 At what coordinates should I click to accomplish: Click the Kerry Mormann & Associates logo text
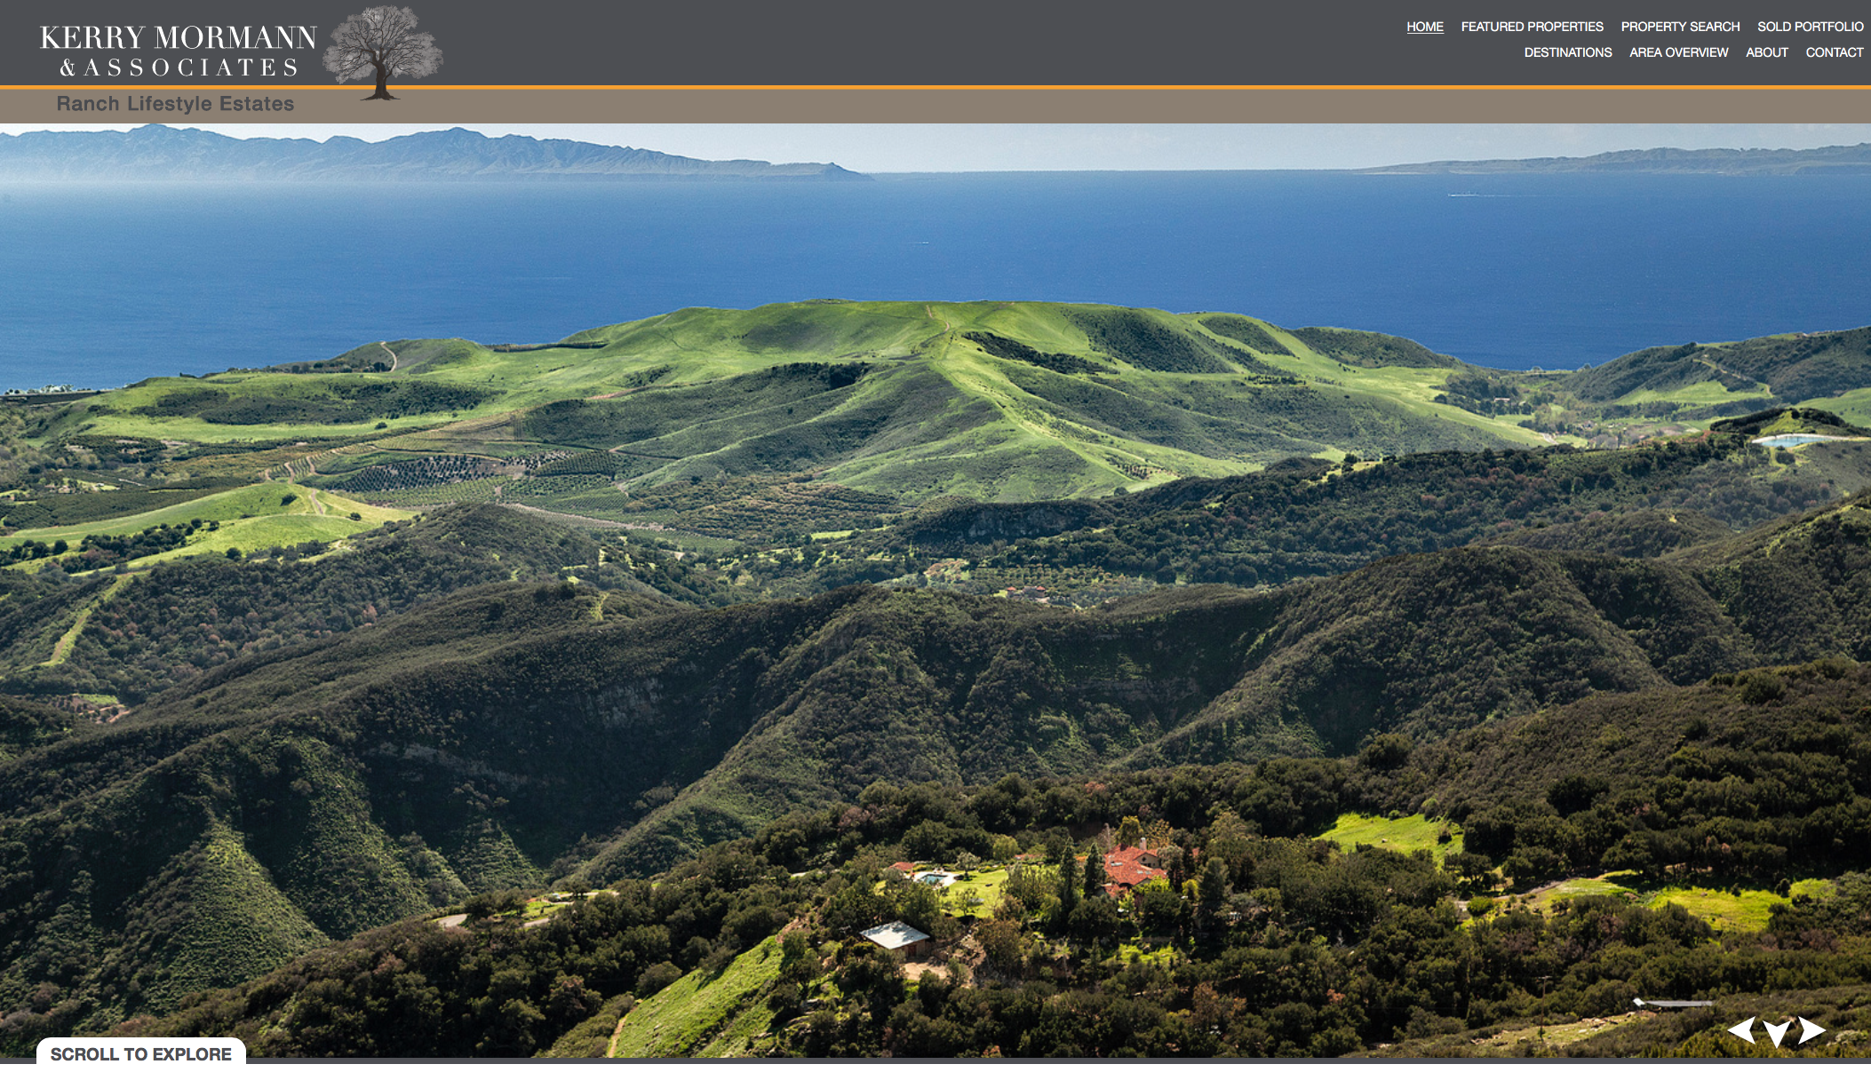click(179, 52)
